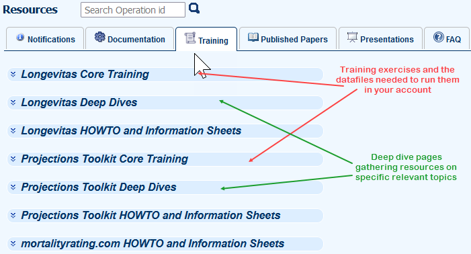
Task: Expand chevron beside Projections Toolkit Core Training
Action: 13,159
